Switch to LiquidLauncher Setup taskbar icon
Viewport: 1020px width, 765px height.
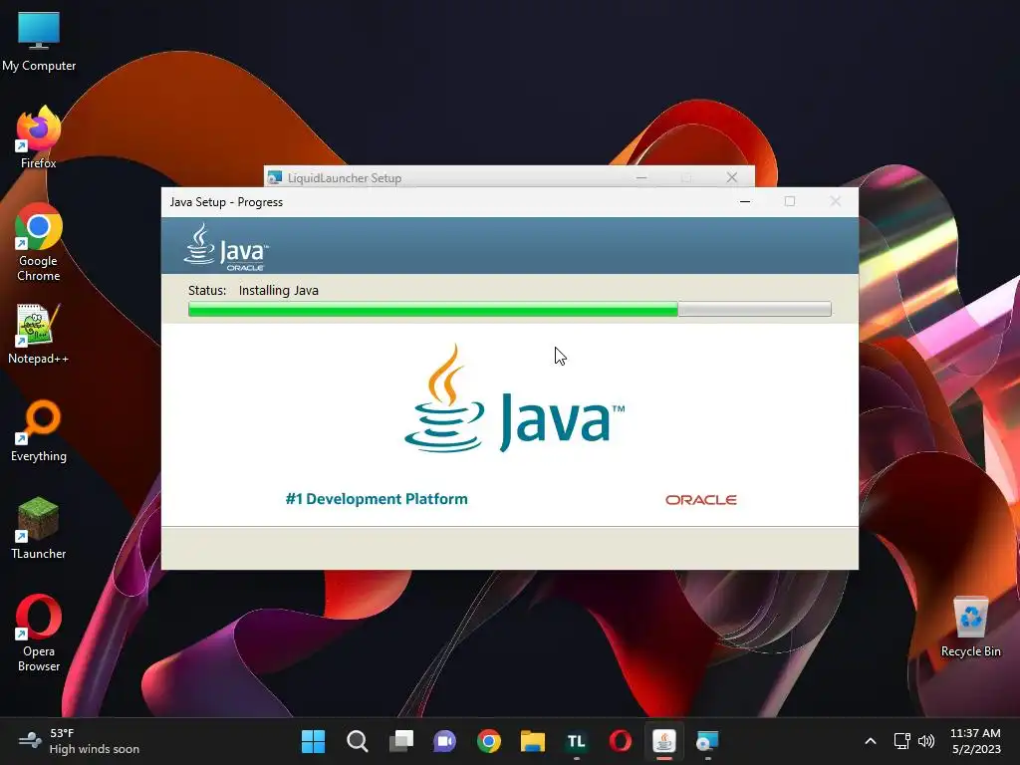pos(708,741)
